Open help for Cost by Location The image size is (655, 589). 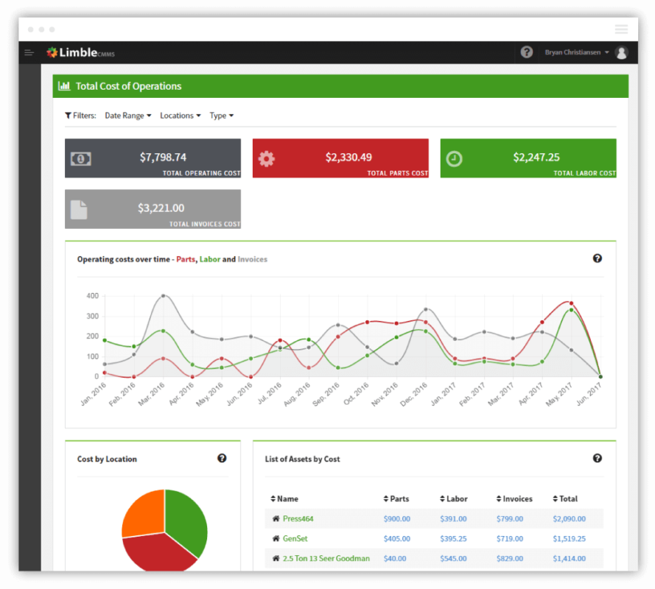pyautogui.click(x=222, y=459)
